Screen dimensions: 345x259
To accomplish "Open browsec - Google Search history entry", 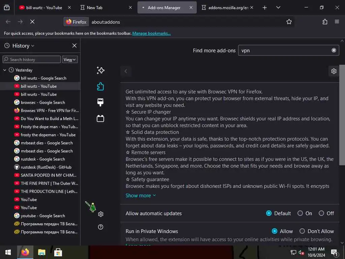I will click(x=40, y=102).
